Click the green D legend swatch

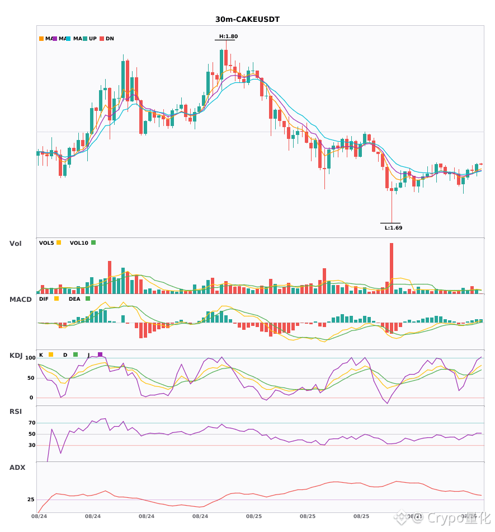pos(76,354)
